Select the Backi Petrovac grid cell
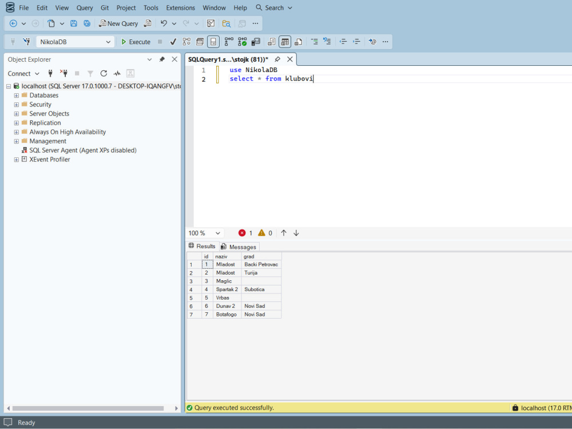Viewport: 572px width, 429px height. 261,264
